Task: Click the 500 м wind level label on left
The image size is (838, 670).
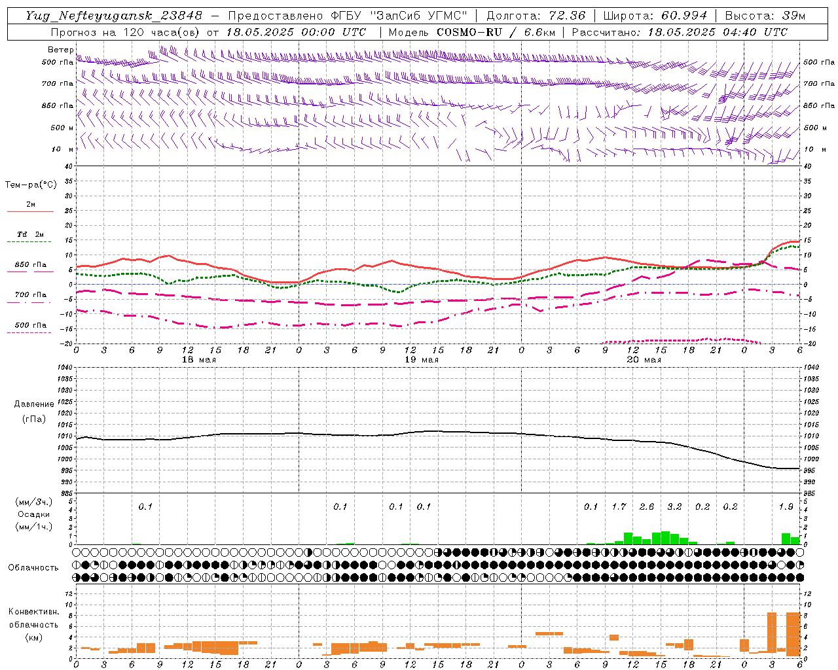Action: (62, 128)
